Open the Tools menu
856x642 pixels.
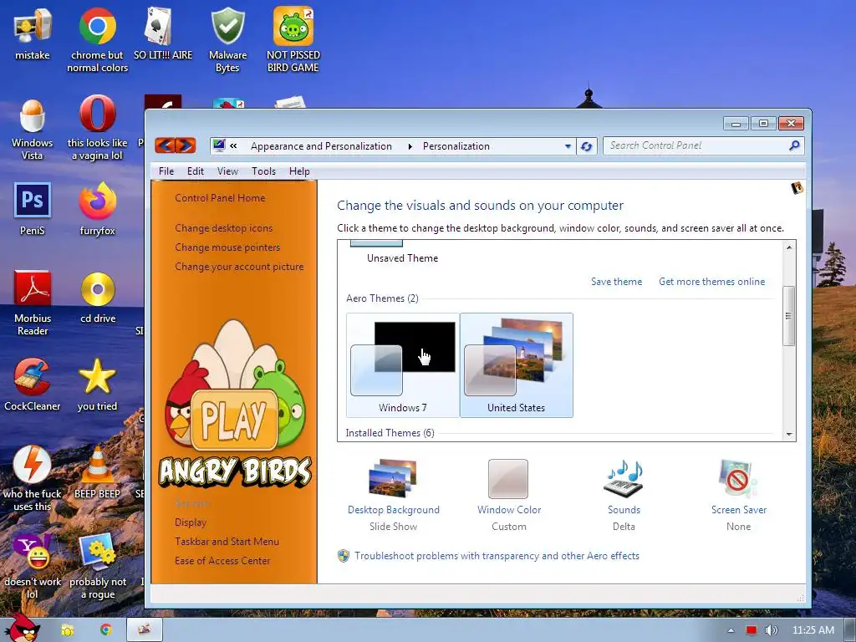[263, 171]
